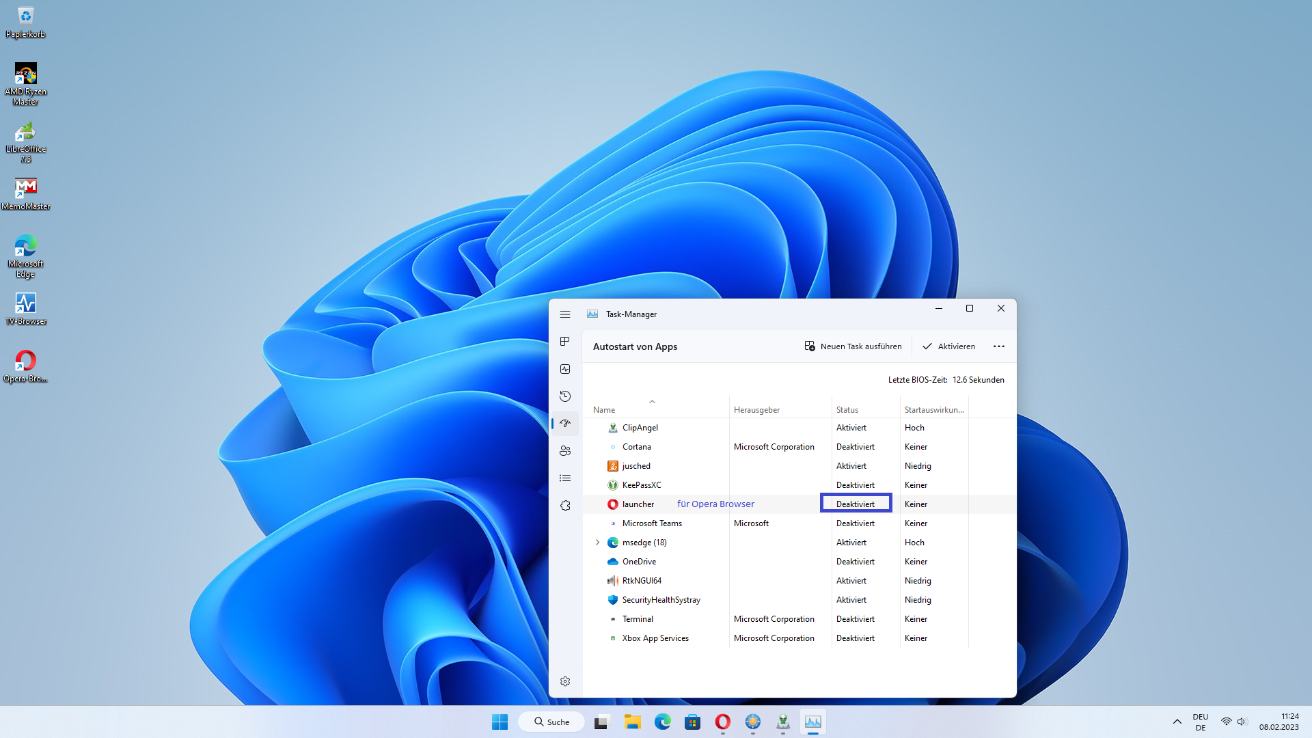Select the KeePassXC startup entry

(x=642, y=485)
